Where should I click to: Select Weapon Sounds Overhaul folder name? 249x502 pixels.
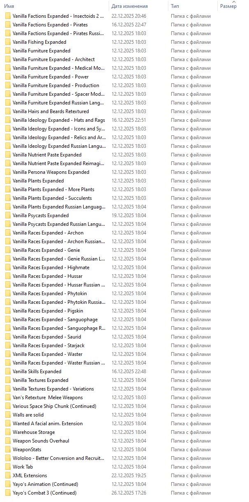[x=41, y=441]
